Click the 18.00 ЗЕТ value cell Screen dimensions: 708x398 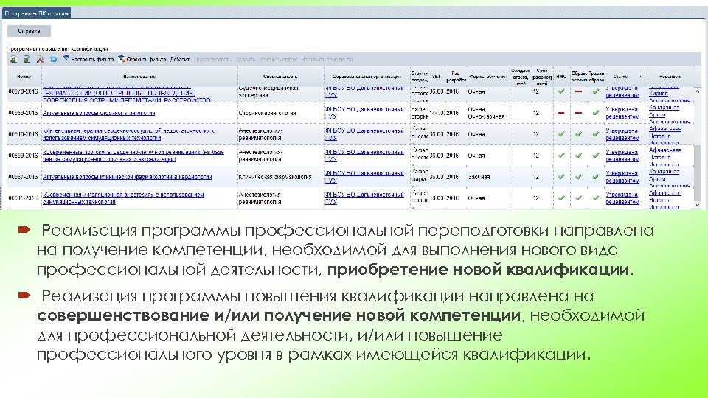click(x=437, y=198)
